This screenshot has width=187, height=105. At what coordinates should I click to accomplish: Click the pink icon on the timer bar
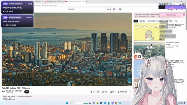tap(184, 15)
